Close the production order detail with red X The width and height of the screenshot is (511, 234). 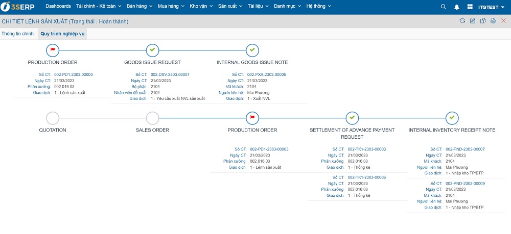(x=503, y=21)
